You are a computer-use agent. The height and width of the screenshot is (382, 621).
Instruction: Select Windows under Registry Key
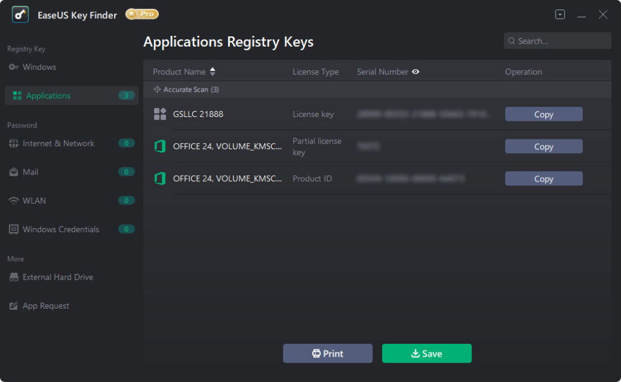tap(39, 67)
